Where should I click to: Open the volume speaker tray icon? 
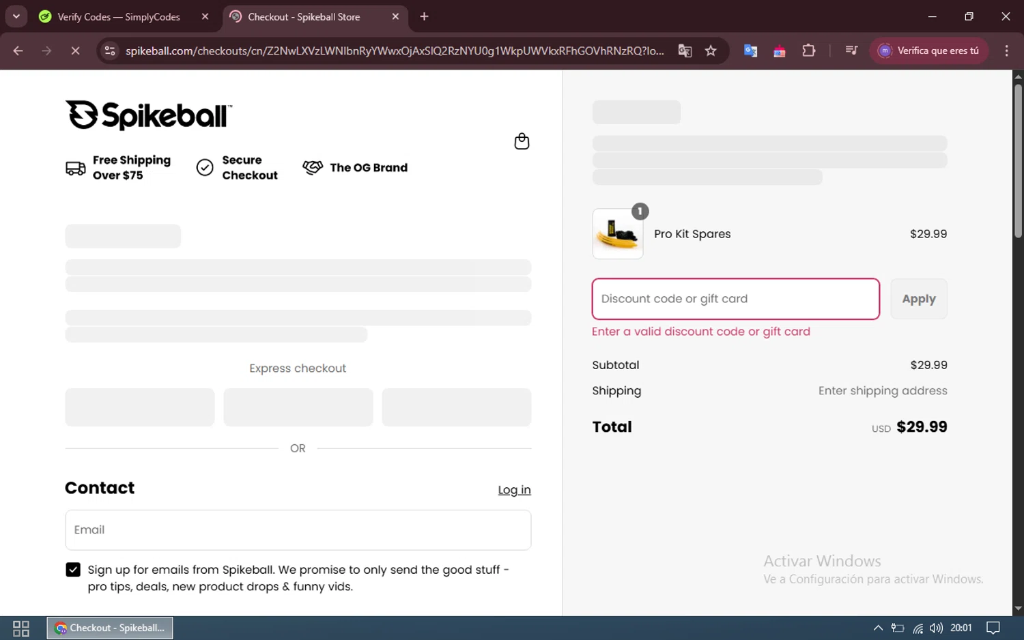click(x=936, y=628)
